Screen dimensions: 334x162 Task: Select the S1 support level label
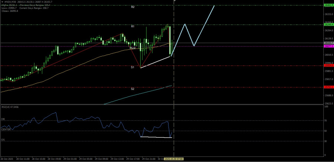tap(132, 67)
